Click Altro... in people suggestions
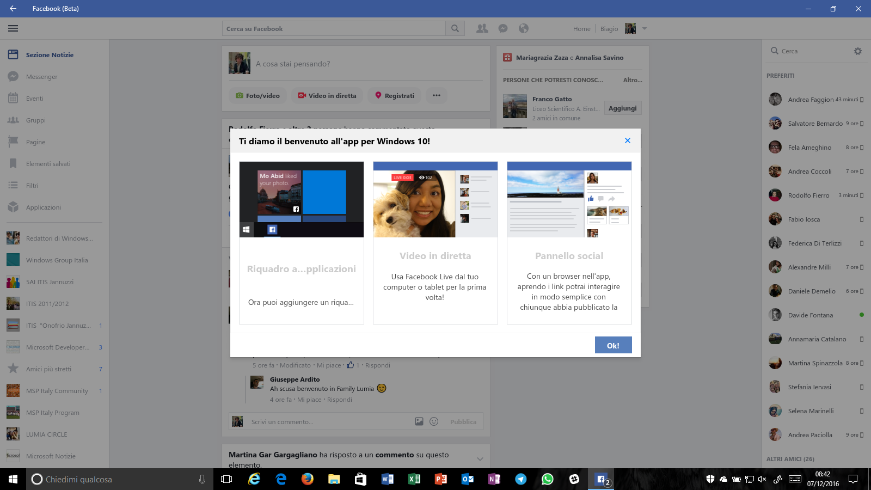Image resolution: width=871 pixels, height=490 pixels. click(633, 80)
